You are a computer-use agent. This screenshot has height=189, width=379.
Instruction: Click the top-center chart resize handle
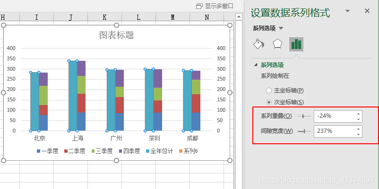point(117,25)
